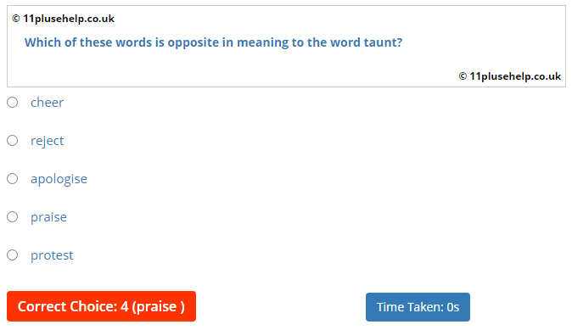Viewport: 572px width, 330px height.
Task: Click the question mark ending the question
Action: (x=400, y=42)
